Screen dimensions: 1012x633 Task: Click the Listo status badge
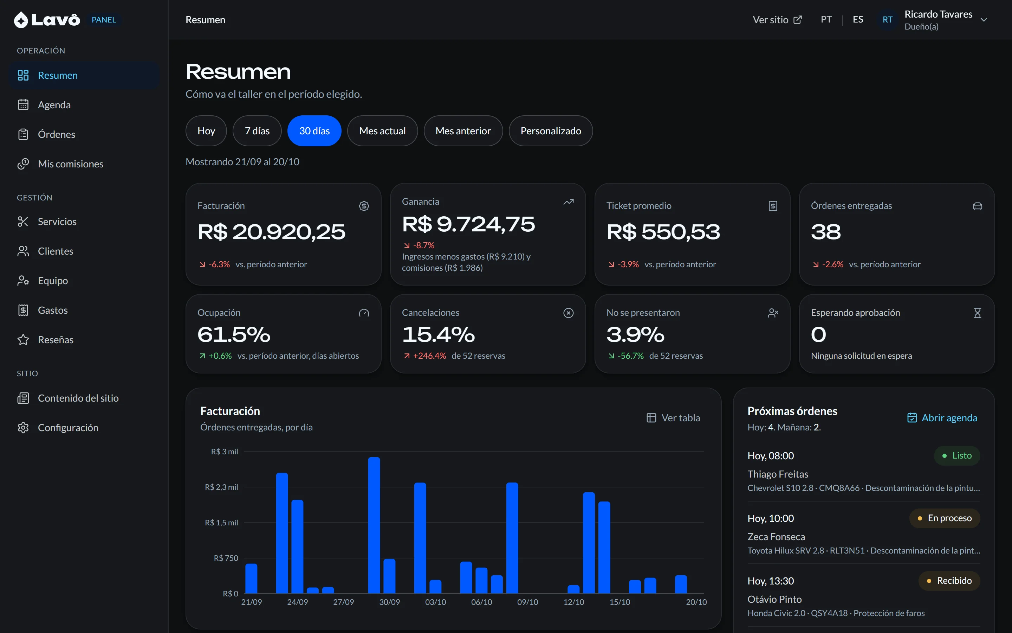pos(957,455)
